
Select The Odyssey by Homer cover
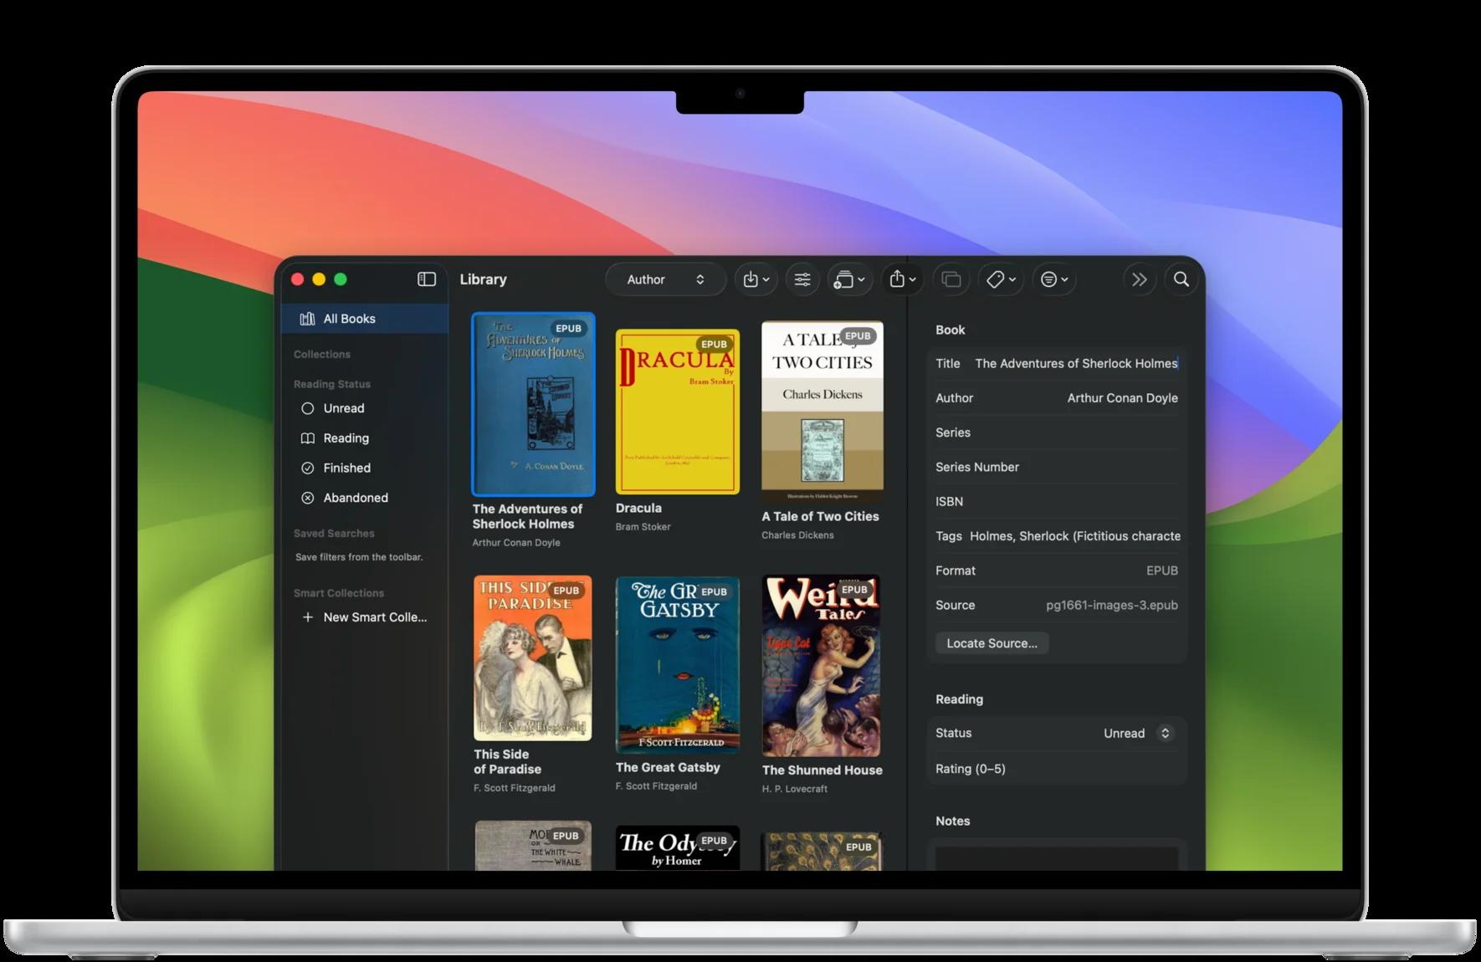pyautogui.click(x=678, y=848)
